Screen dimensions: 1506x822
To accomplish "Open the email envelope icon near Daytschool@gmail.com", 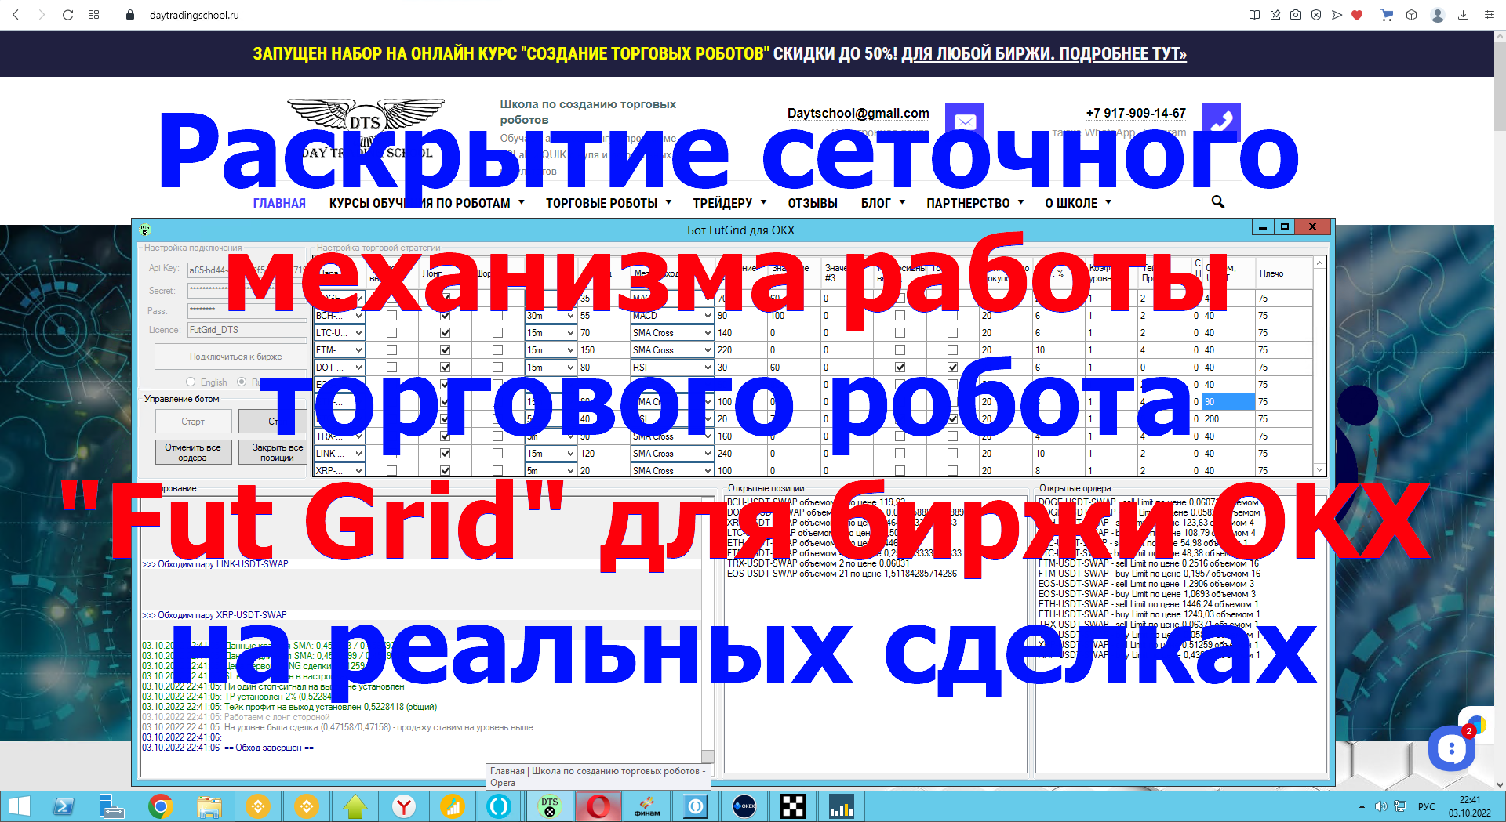I will coord(964,121).
